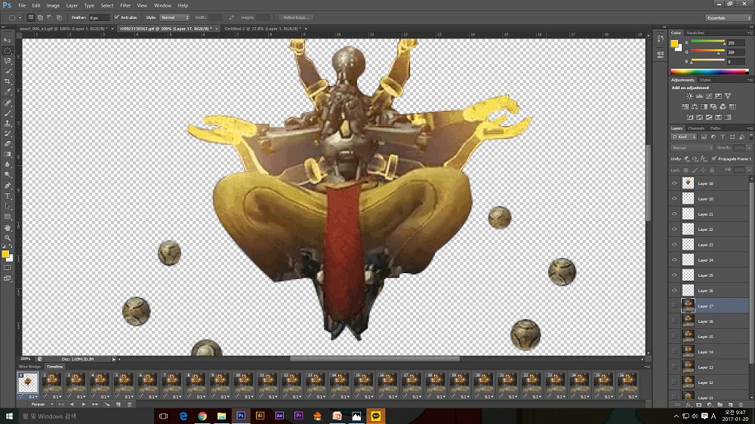This screenshot has height=424, width=755.
Task: Select the Eraser tool
Action: (x=8, y=144)
